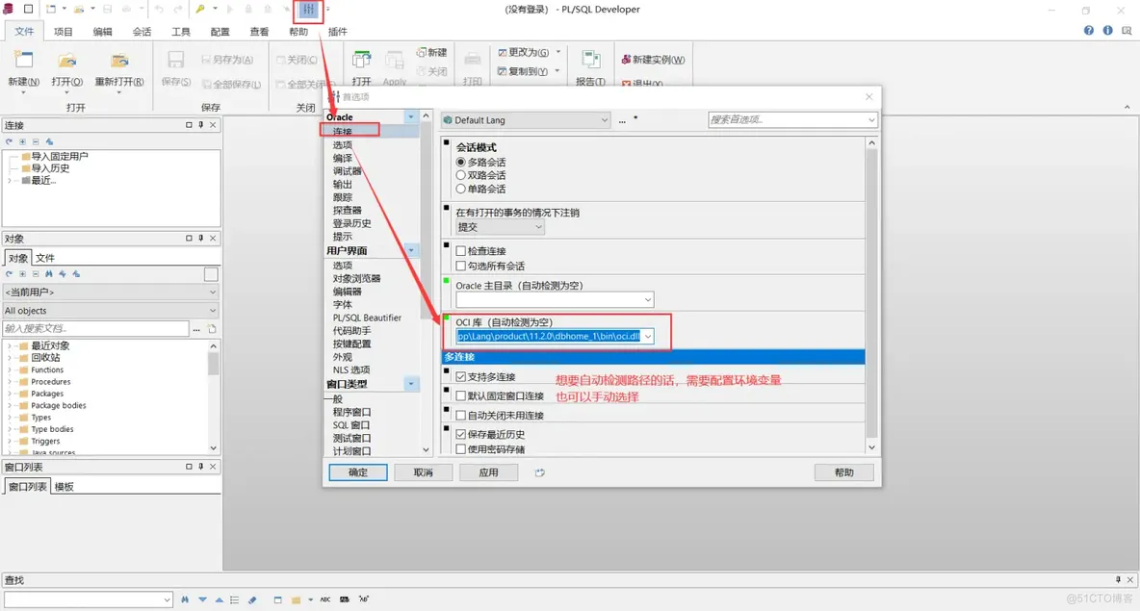Open the 提交 logoff action dropdown

click(501, 227)
